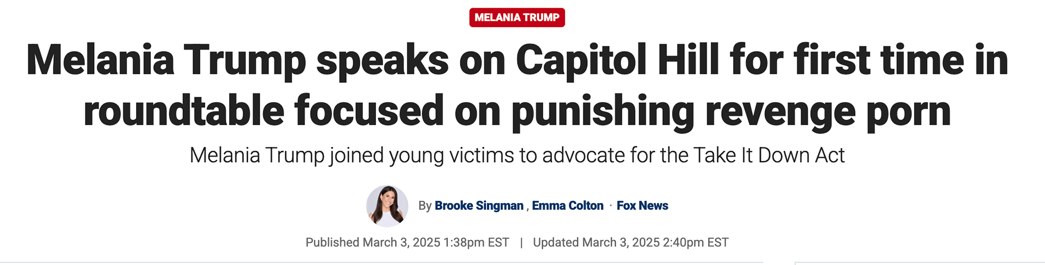
Task: Click the main article headline
Action: (517, 84)
